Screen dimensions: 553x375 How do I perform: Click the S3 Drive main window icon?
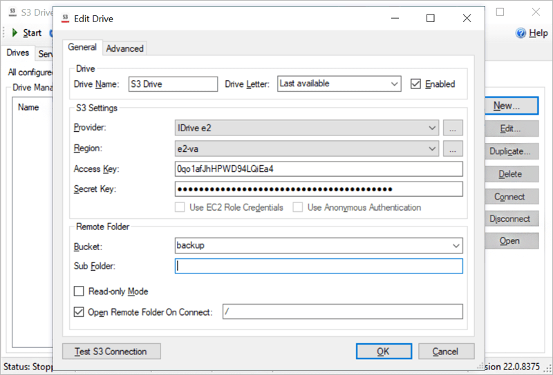(13, 12)
